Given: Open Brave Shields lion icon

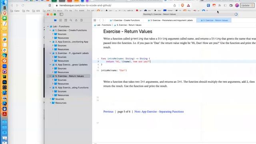Looking at the screenshot, I should [x=182, y=5].
